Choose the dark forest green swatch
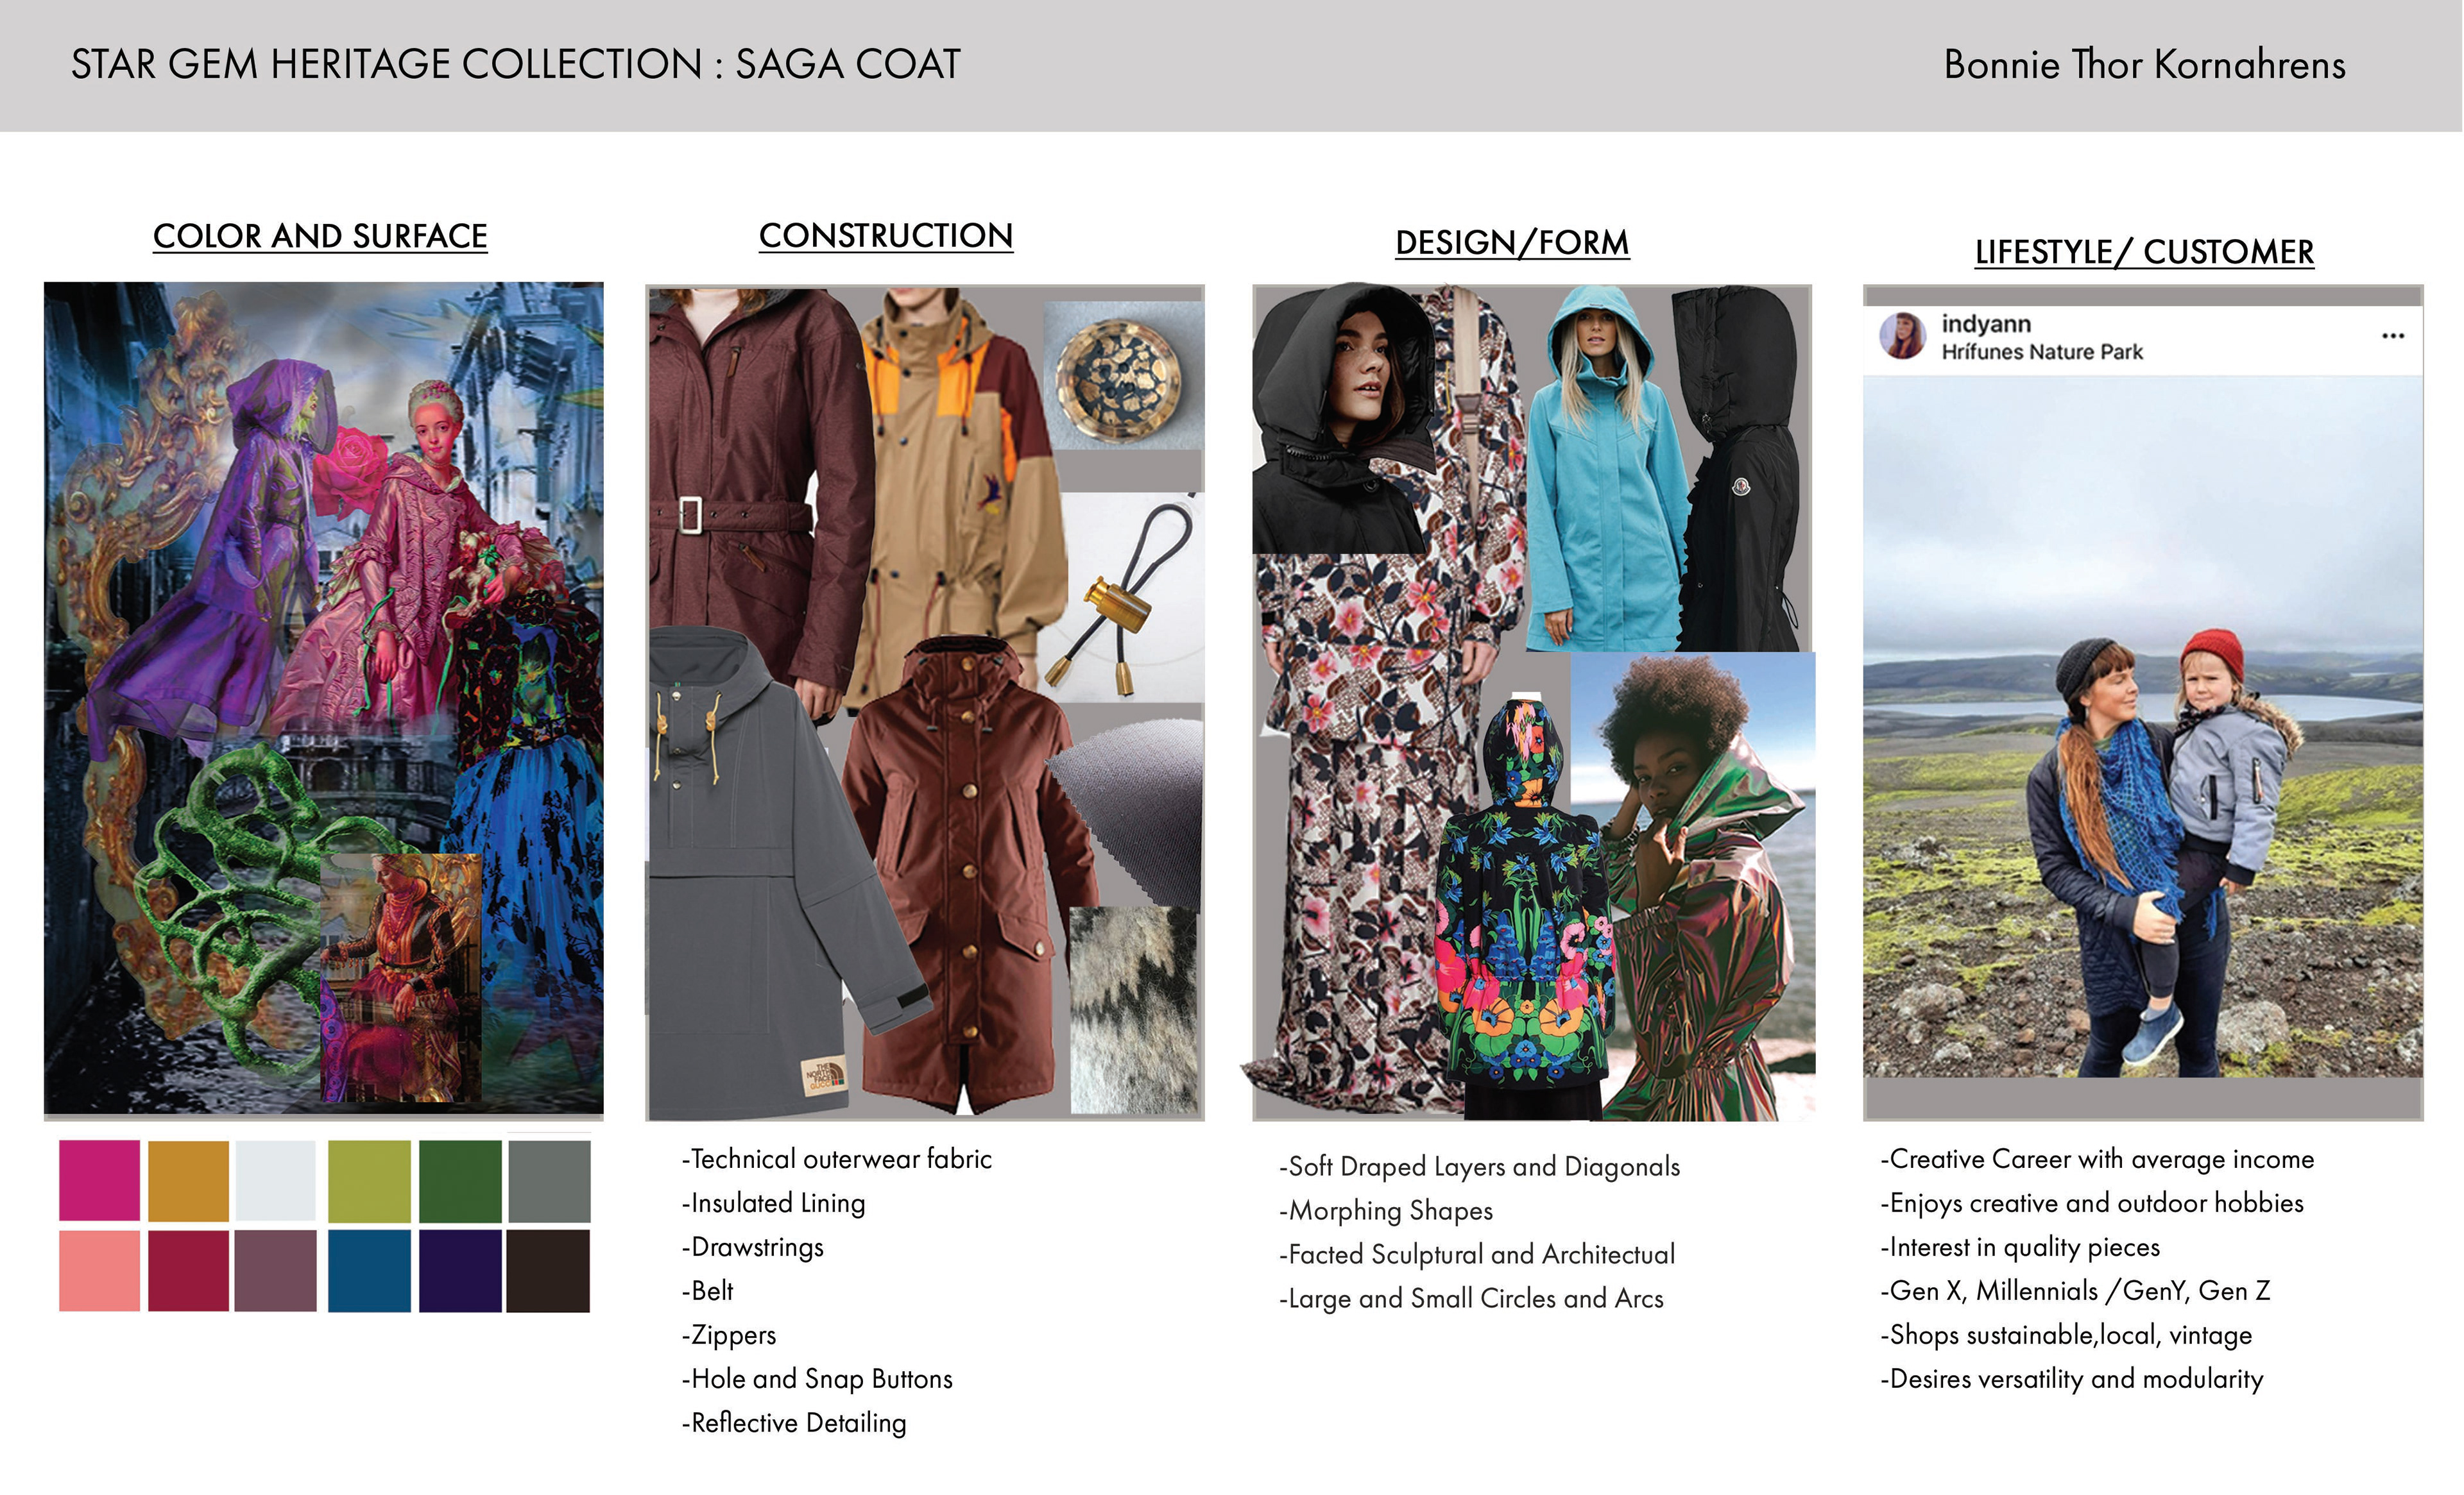Screen dimensions: 2464x1495 (460, 1180)
